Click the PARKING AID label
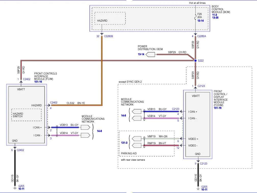This screenshot has height=193, width=257. coord(129,154)
